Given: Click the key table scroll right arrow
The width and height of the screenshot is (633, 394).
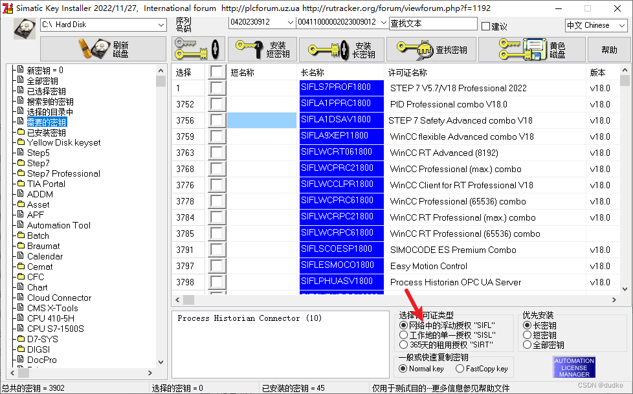Looking at the screenshot, I should [614, 300].
